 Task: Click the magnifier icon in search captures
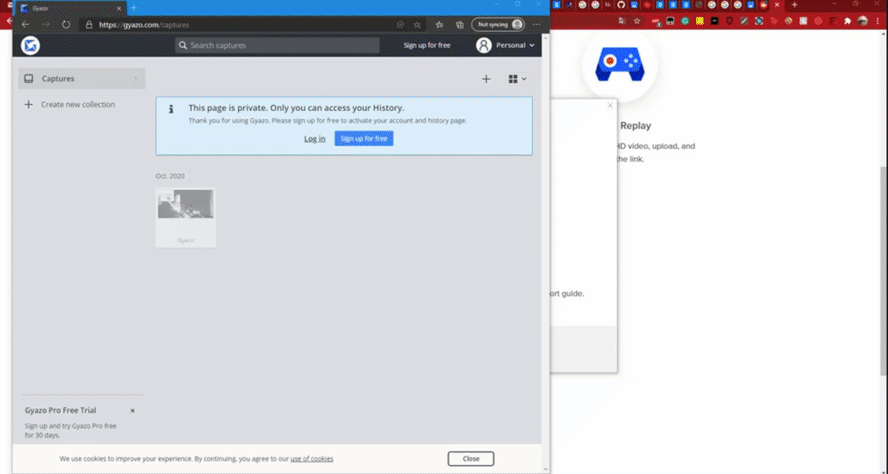coord(183,45)
